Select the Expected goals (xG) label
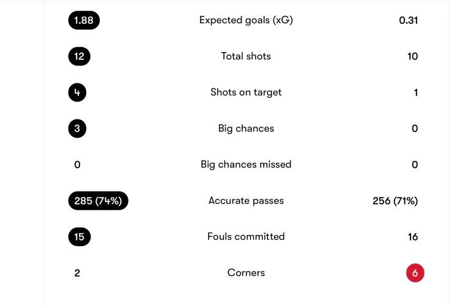 tap(246, 20)
